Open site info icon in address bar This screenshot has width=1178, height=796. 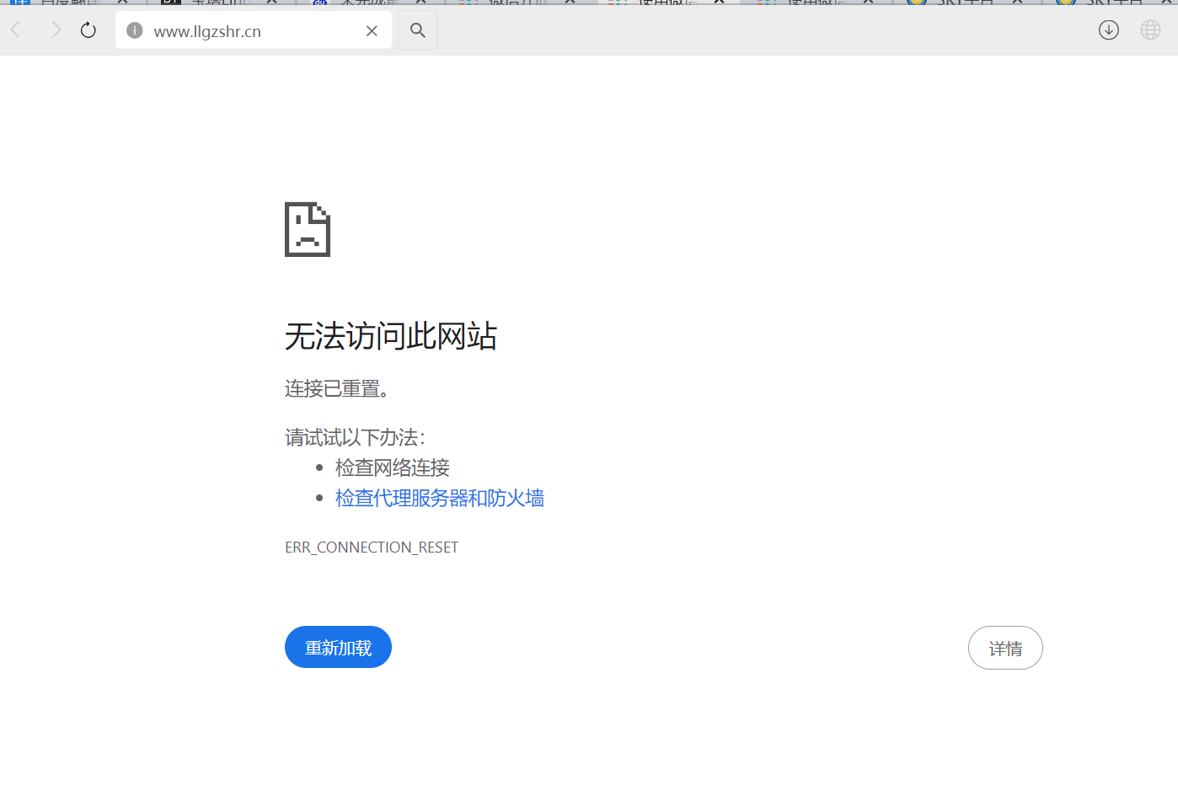click(134, 30)
